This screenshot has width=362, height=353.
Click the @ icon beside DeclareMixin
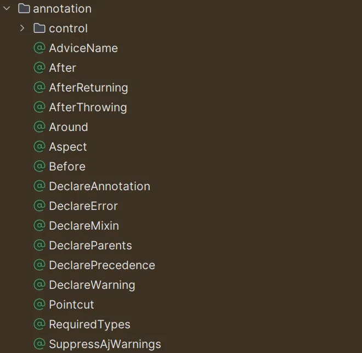(x=39, y=226)
